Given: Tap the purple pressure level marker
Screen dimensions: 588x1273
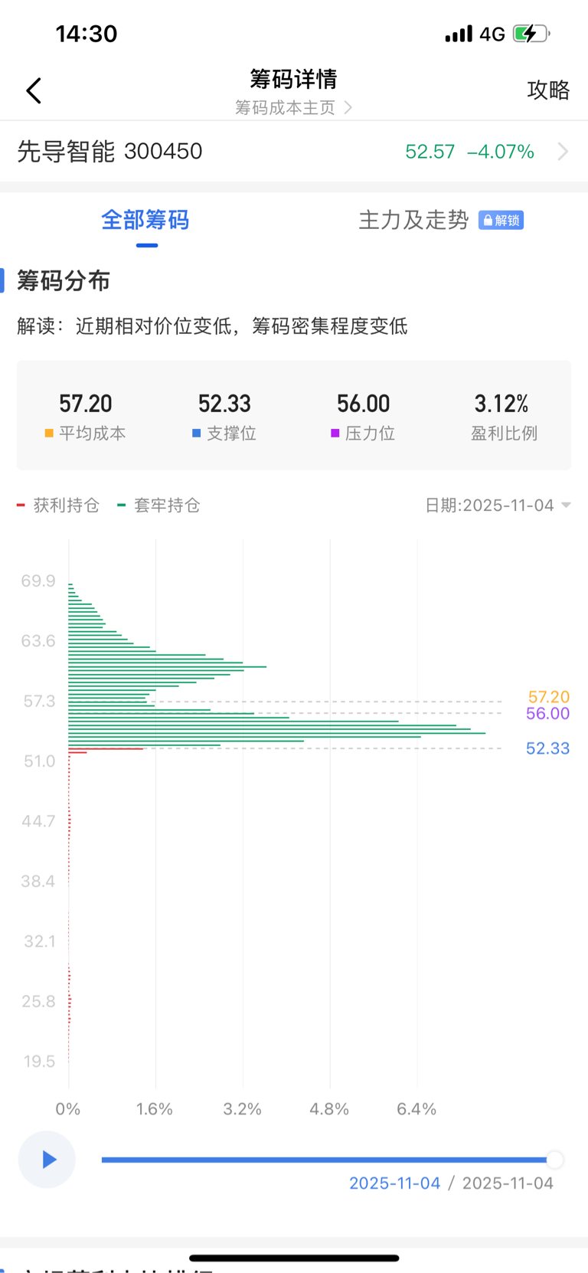Looking at the screenshot, I should [x=335, y=434].
